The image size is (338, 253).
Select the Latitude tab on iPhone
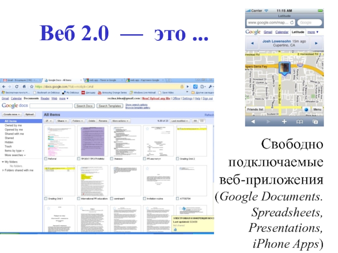[x=298, y=32]
